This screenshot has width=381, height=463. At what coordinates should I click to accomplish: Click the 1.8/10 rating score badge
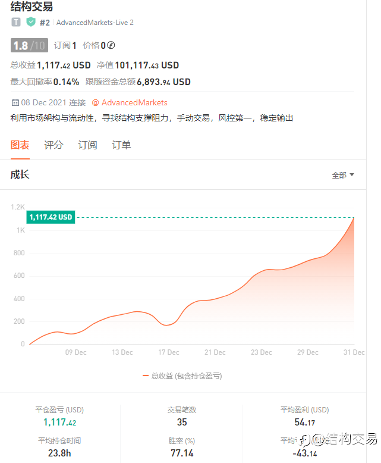click(x=29, y=45)
